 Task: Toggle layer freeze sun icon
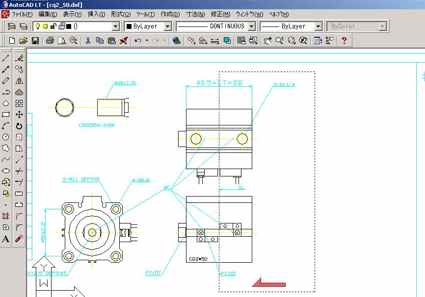point(45,26)
